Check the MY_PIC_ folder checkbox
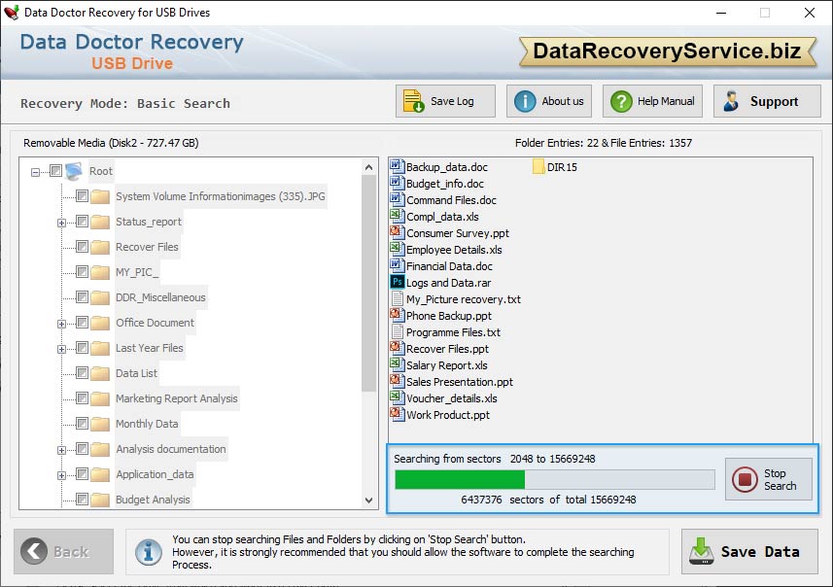833x587 pixels. point(82,271)
